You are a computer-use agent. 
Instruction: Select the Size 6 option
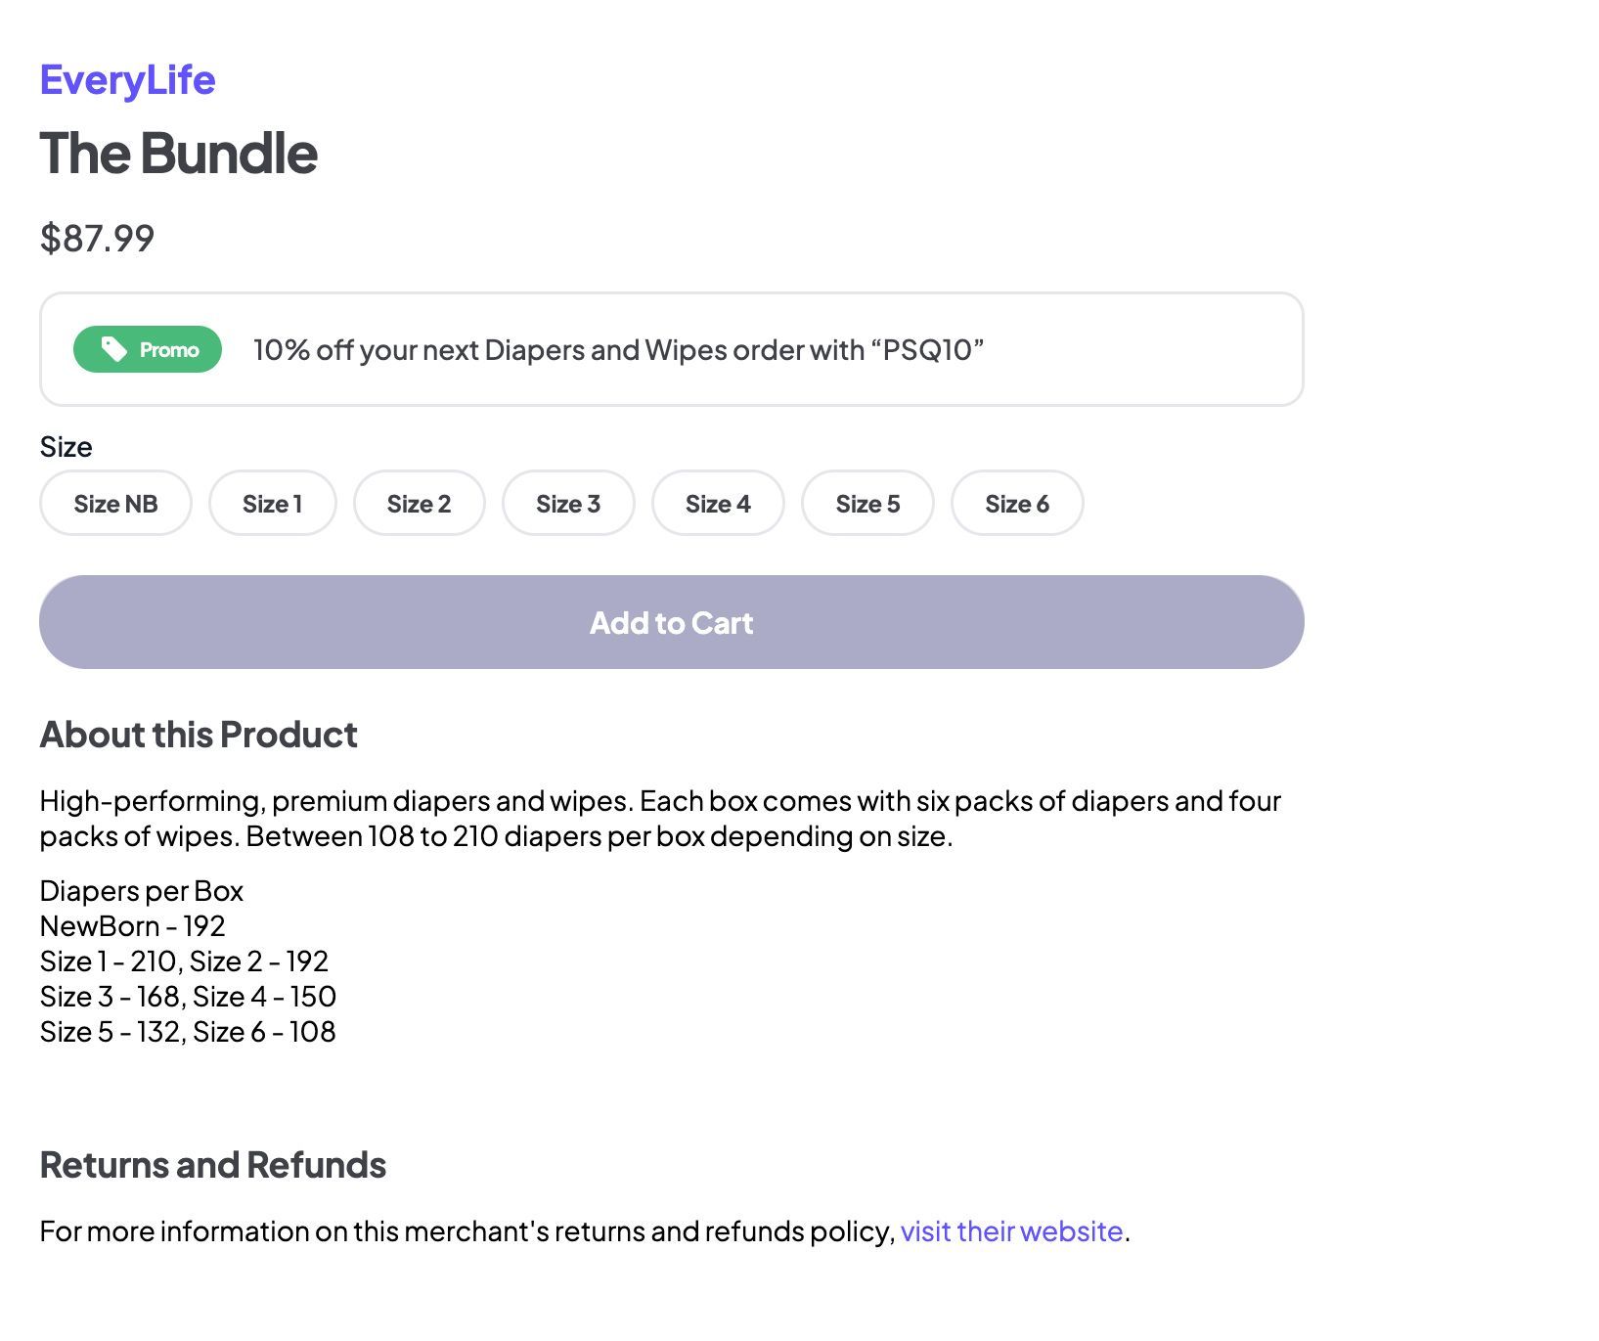pyautogui.click(x=1017, y=503)
